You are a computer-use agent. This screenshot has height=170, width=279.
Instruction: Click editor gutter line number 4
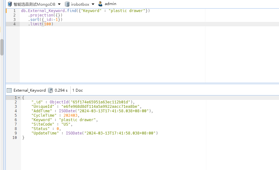tap(14, 24)
